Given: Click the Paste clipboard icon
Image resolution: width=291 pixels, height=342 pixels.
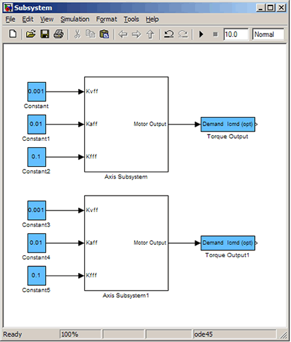Looking at the screenshot, I should (x=104, y=34).
